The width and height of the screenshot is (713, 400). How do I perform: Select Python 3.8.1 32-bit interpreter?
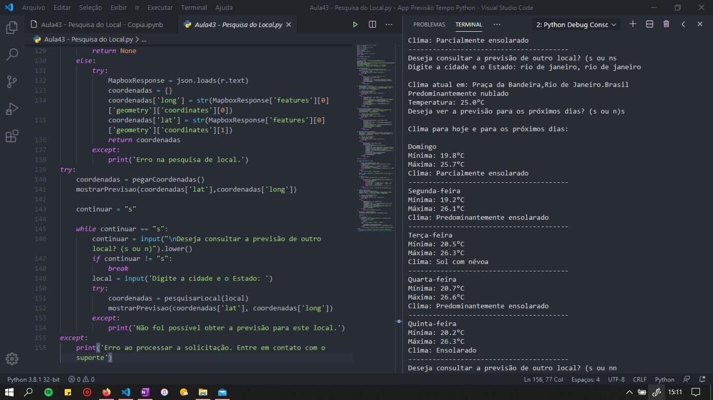(x=33, y=380)
